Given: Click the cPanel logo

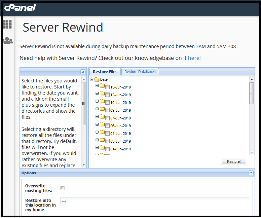Looking at the screenshot, I should (x=20, y=7).
